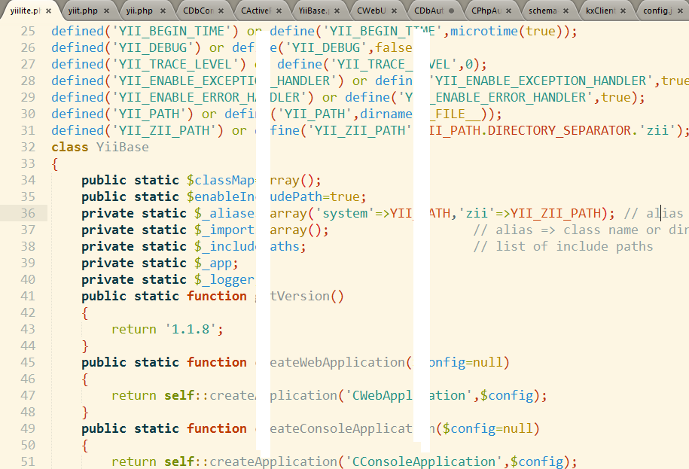The image size is (689, 469).
Task: Close the schema tab
Action: pos(566,11)
